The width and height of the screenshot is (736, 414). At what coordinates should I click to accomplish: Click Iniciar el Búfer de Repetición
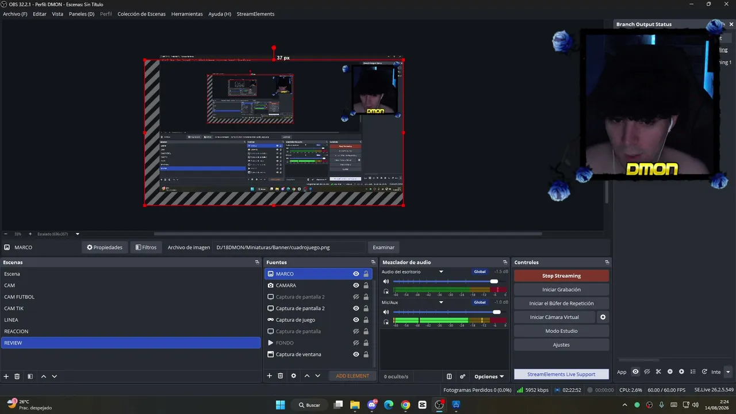(x=561, y=304)
